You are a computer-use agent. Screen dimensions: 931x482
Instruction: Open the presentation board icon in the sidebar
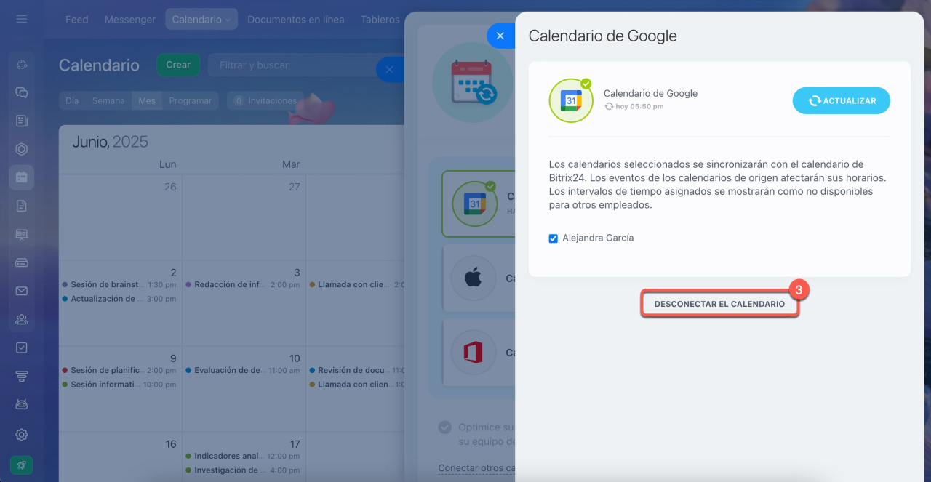coord(22,234)
